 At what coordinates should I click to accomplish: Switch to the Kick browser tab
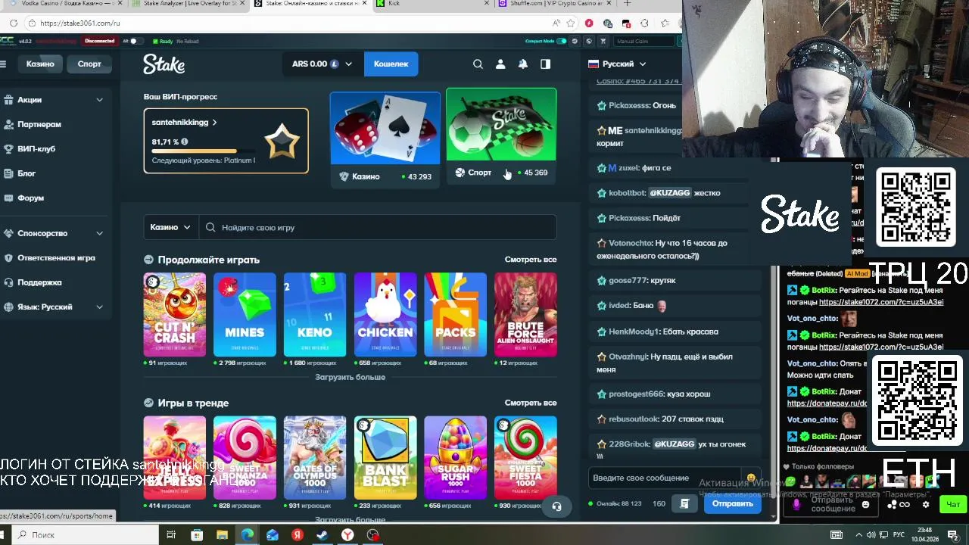(x=432, y=4)
